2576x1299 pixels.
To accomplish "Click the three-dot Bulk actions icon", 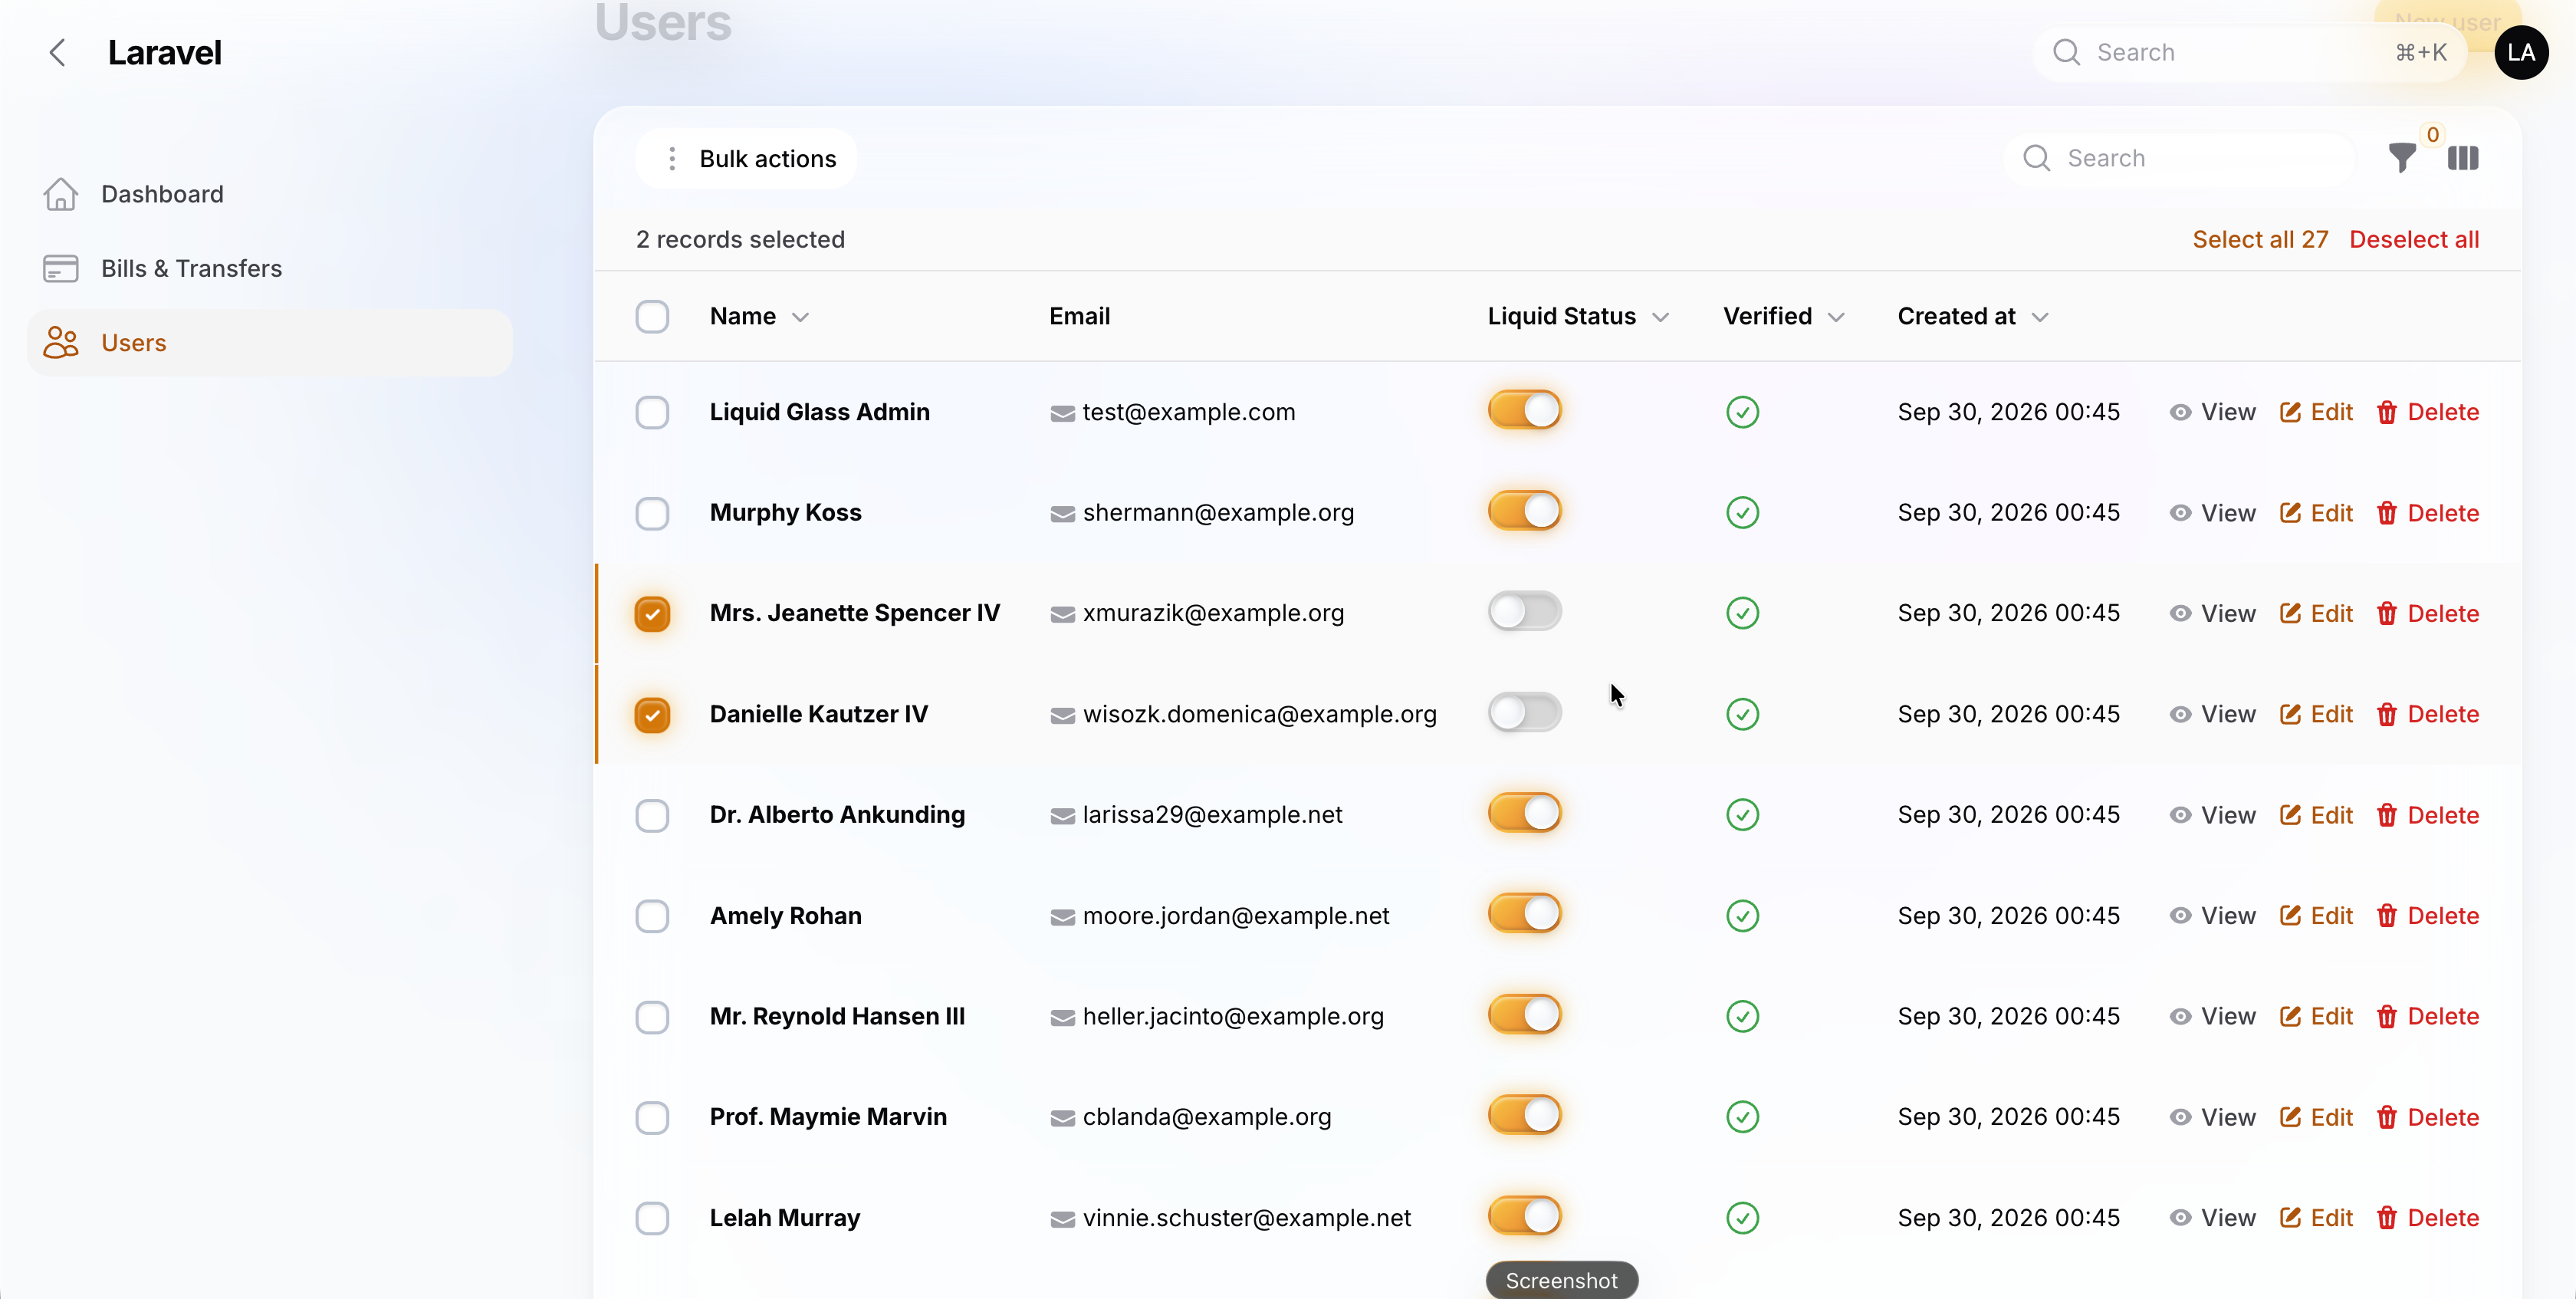I will click(x=672, y=159).
